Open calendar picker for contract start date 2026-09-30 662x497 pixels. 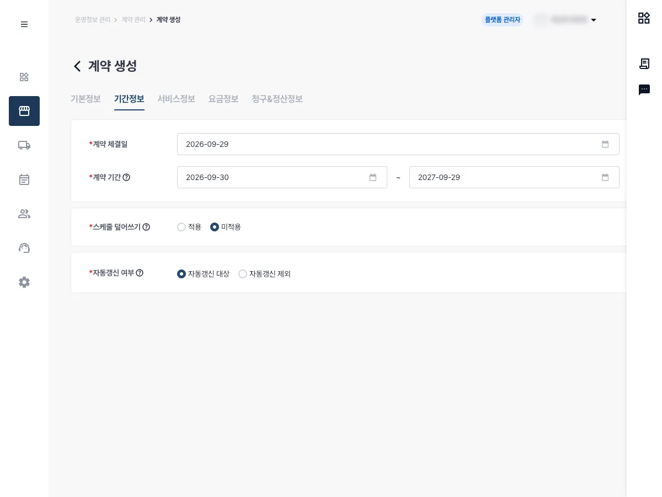tap(373, 177)
